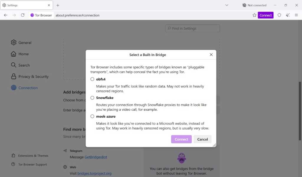Open the hamburger application menu

tap(296, 15)
